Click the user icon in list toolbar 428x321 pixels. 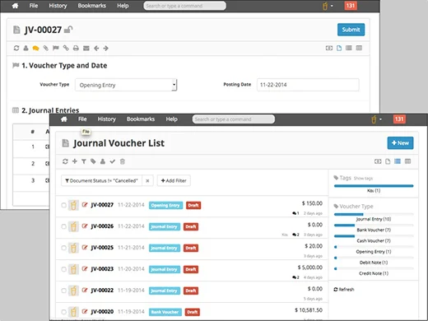103,161
